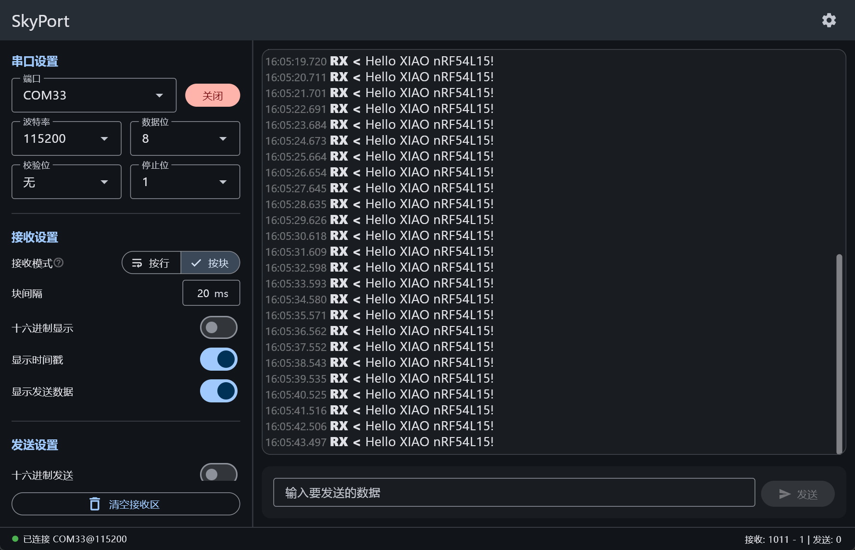Click the checkmark icon on 按块
This screenshot has height=550, width=855.
pyautogui.click(x=196, y=263)
